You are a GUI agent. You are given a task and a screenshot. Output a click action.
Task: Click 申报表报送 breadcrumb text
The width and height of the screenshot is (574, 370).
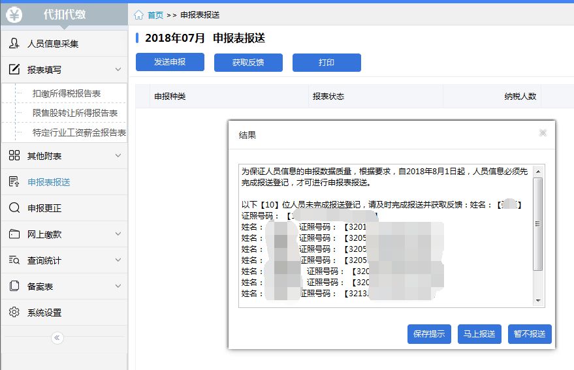[x=200, y=15]
